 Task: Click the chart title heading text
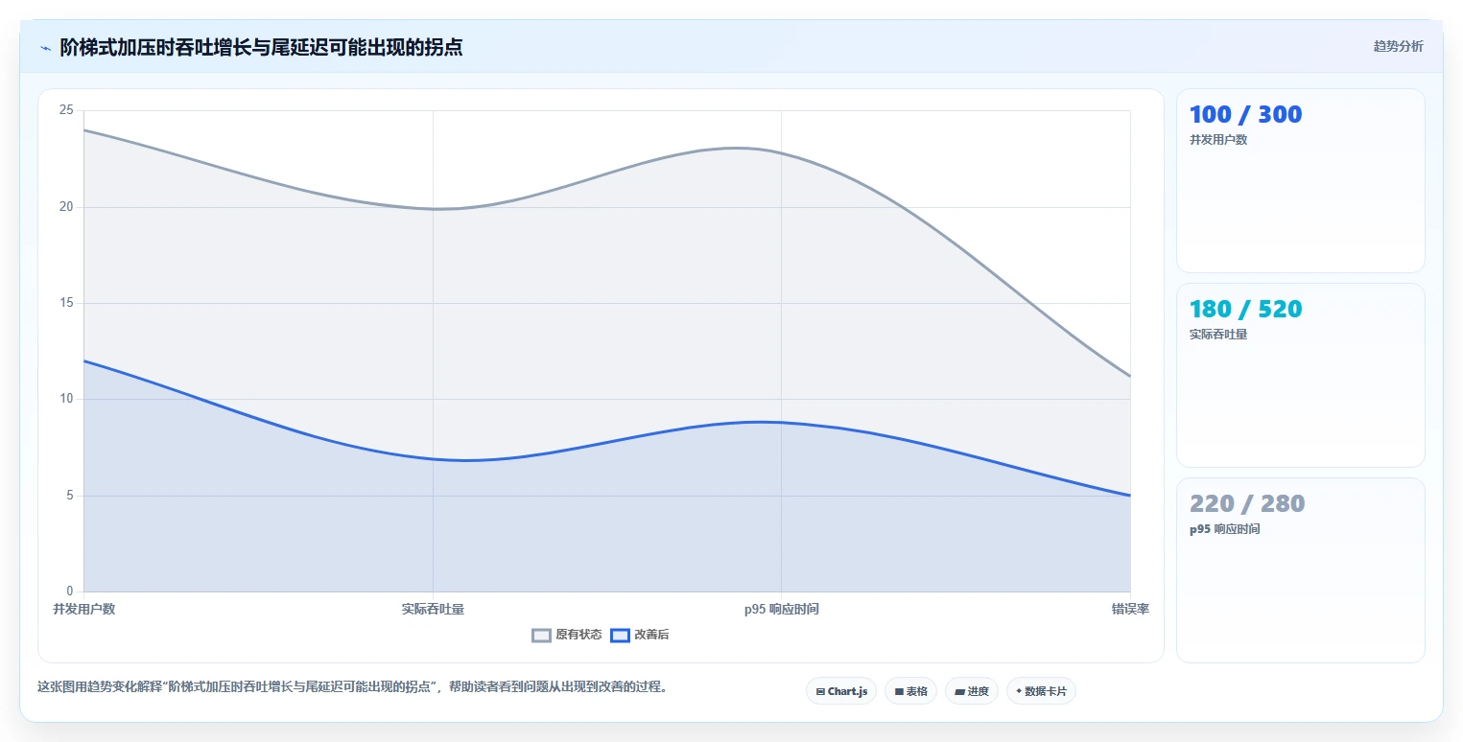click(x=261, y=47)
